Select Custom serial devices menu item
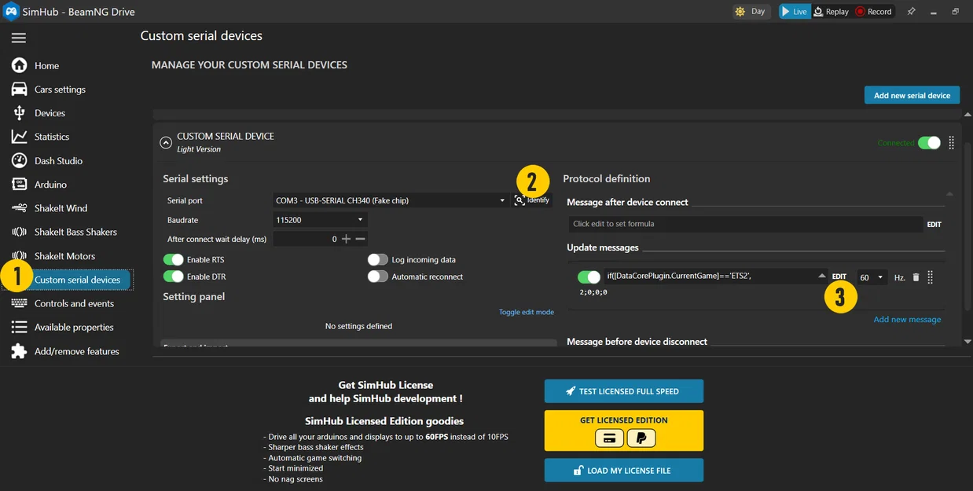 coord(77,280)
